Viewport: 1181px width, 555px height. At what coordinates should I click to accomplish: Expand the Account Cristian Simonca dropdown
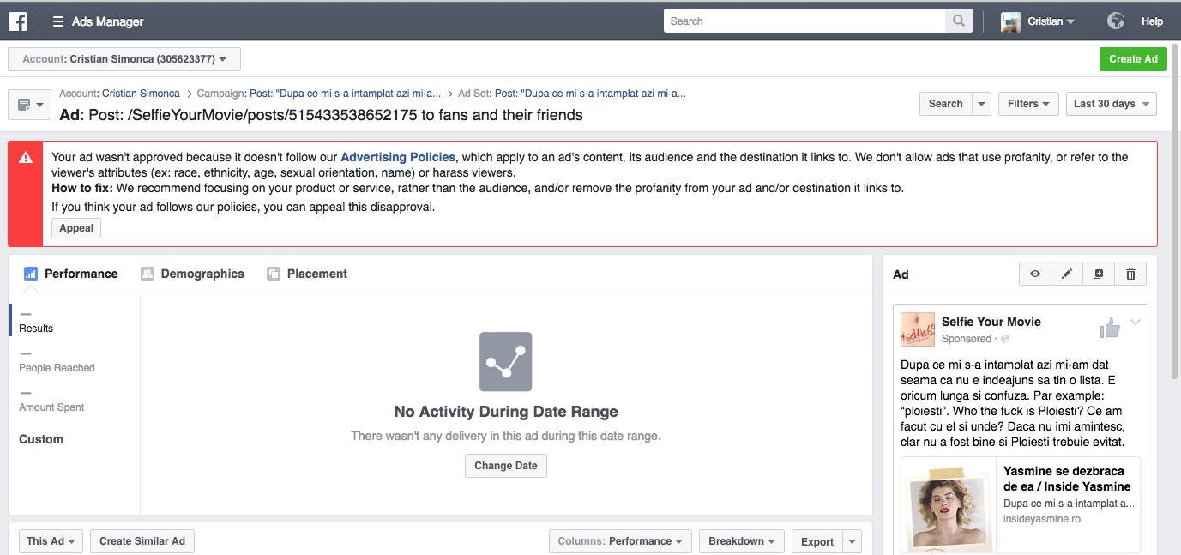coord(124,59)
